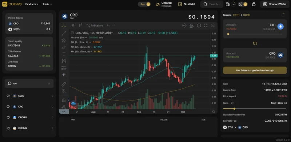Click the header Search field
Screen dimensions: 291x142
pos(212,4)
